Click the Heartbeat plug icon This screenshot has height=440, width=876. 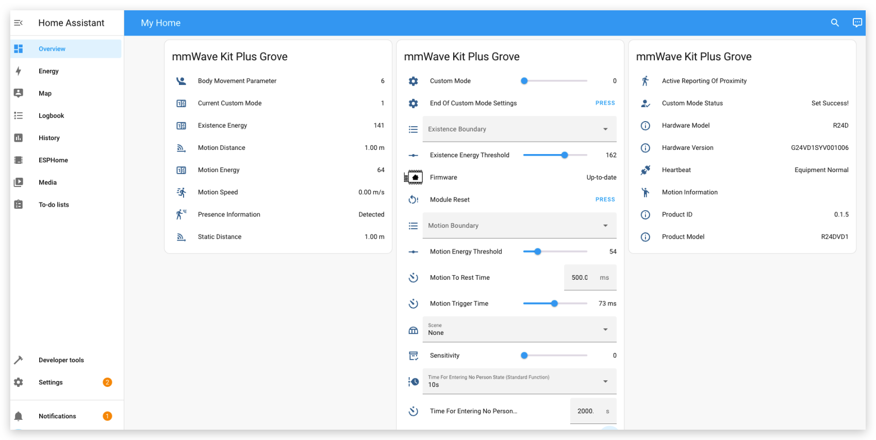(645, 170)
